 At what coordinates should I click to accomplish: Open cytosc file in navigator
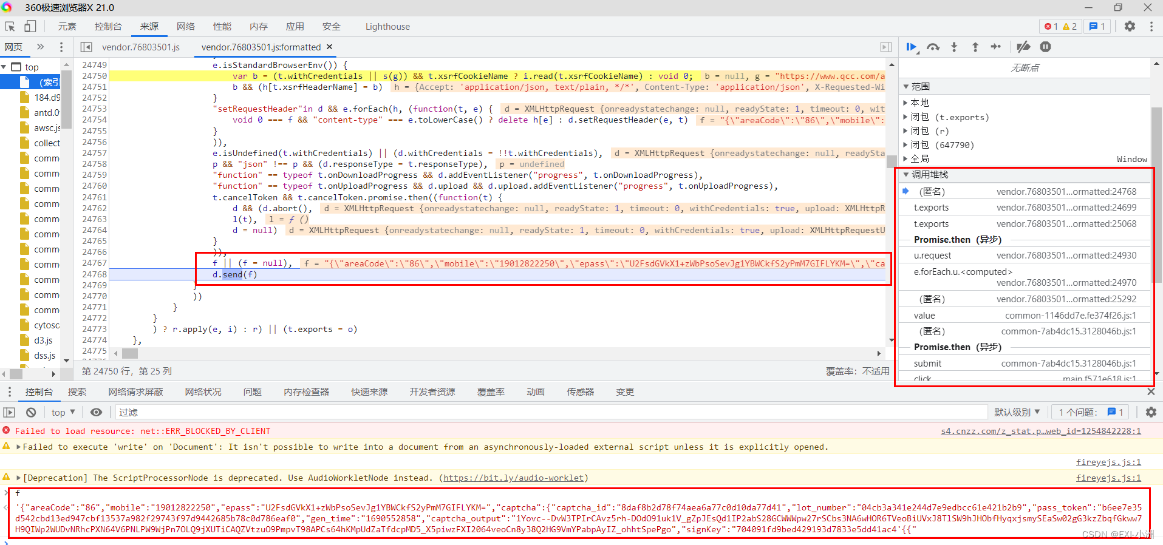47,325
